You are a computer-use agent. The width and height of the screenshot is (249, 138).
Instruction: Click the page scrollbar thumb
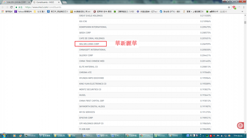tap(245, 22)
